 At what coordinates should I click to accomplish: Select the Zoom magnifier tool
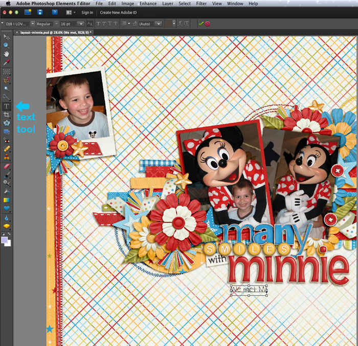click(6, 46)
